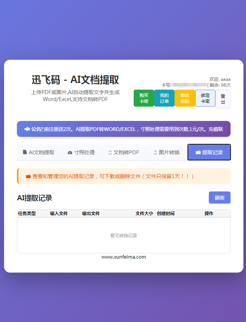This screenshot has height=322, width=246.
Task: Click the 迅飞码 - AI文档提取 title
Action: pyautogui.click(x=75, y=80)
